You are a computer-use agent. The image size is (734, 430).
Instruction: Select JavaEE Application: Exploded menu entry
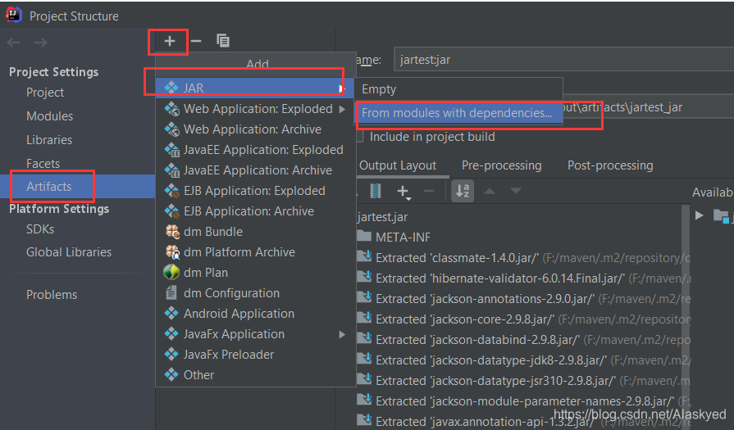tap(255, 150)
